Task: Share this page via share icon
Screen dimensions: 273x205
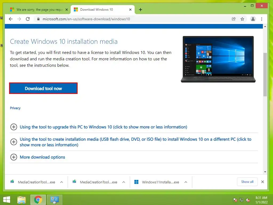Action: pyautogui.click(x=234, y=19)
